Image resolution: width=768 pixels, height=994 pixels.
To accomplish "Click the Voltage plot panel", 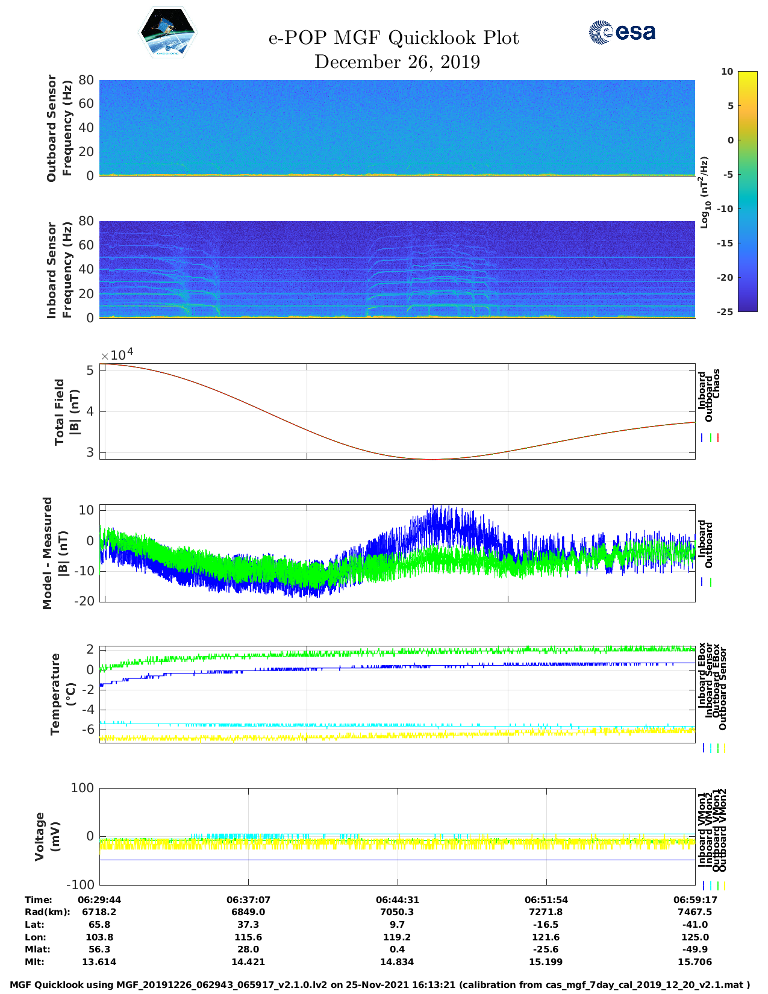I will pyautogui.click(x=397, y=836).
